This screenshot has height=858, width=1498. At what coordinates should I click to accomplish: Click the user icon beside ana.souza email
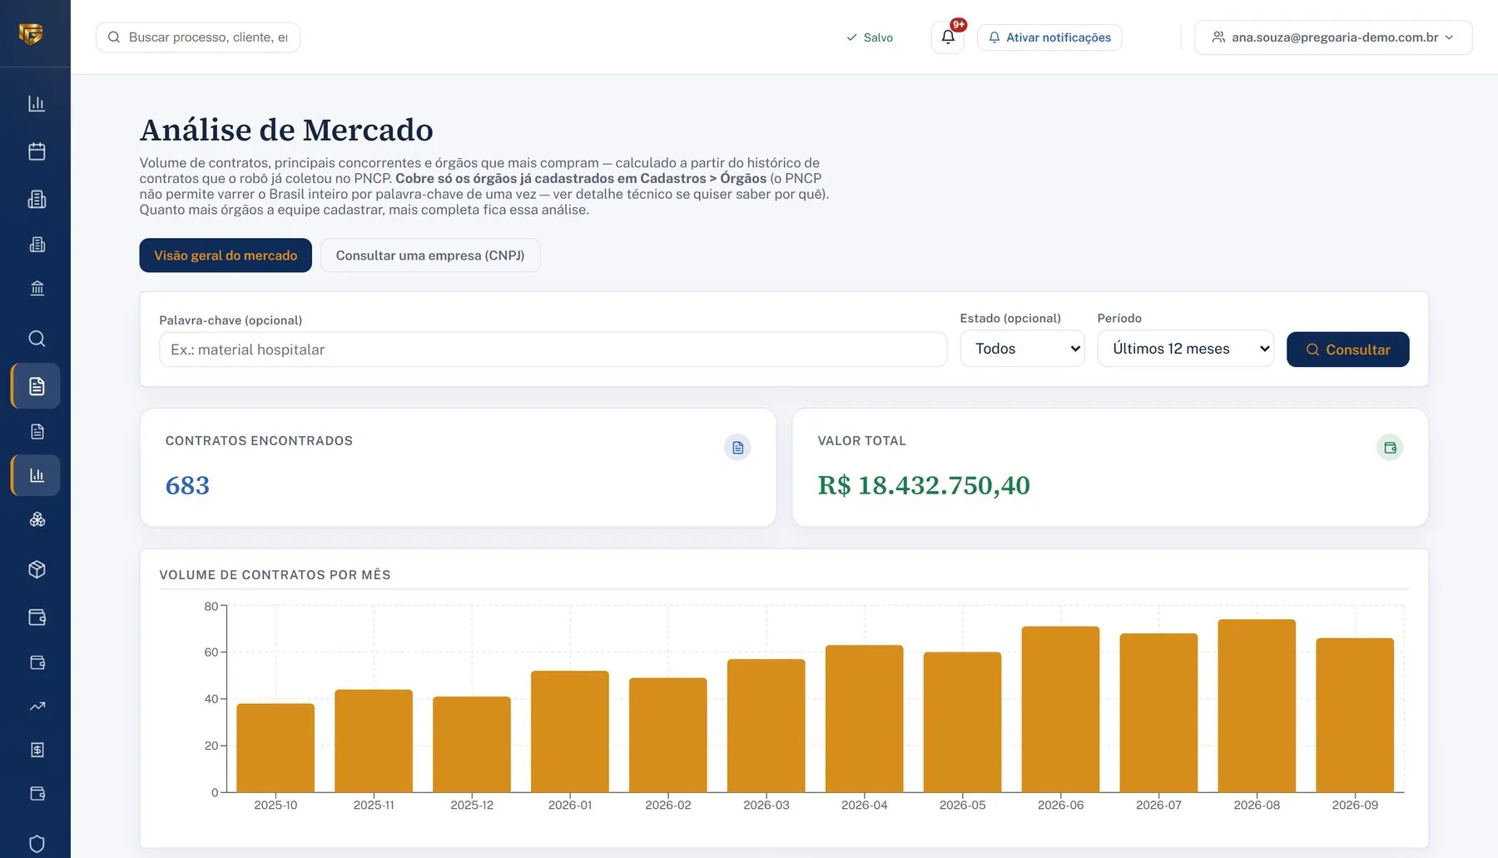point(1218,37)
